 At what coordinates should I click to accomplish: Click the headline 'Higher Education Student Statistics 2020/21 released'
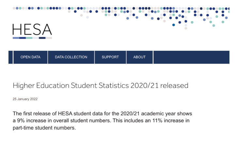[x=101, y=86]
